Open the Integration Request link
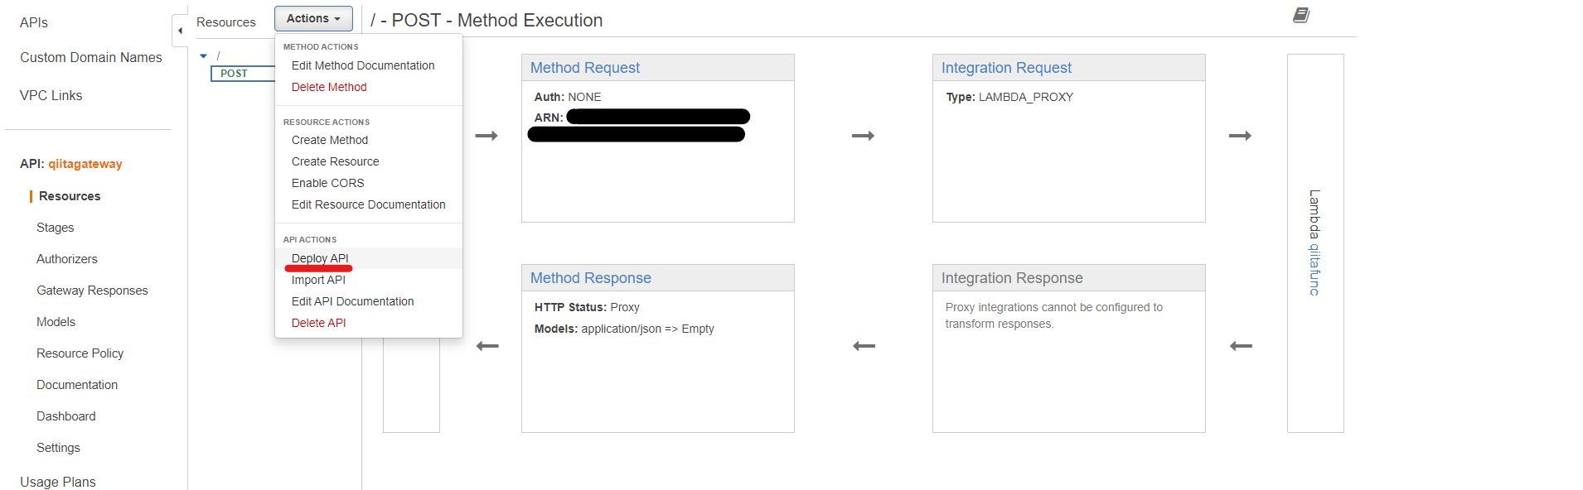 pos(1005,68)
